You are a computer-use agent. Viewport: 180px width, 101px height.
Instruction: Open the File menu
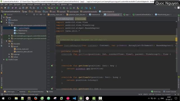coord(2,4)
